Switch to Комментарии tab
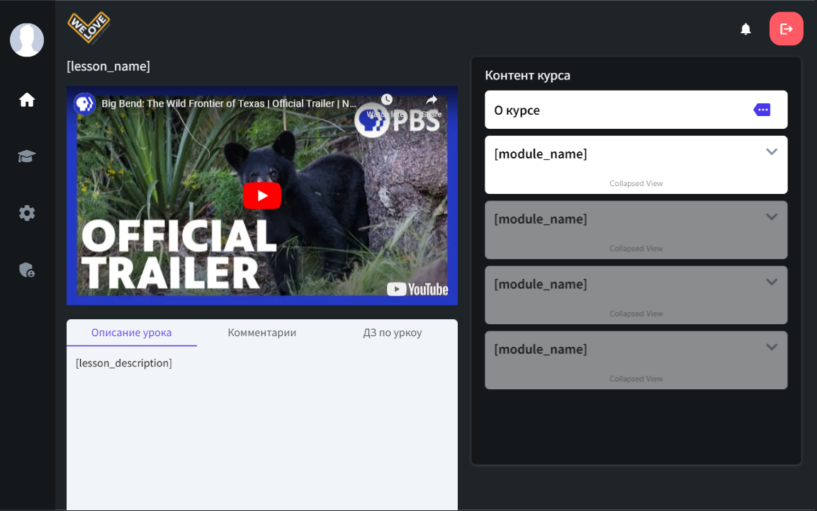This screenshot has height=511, width=817. pos(262,333)
